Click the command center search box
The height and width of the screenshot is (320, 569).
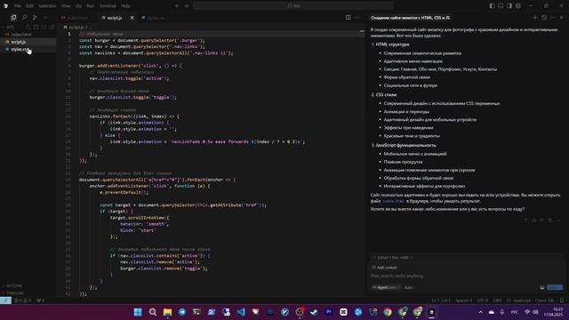coord(293,6)
